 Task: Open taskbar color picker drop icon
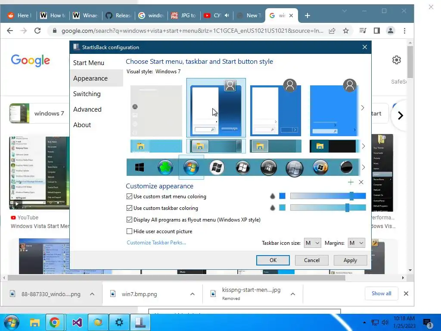(x=272, y=208)
